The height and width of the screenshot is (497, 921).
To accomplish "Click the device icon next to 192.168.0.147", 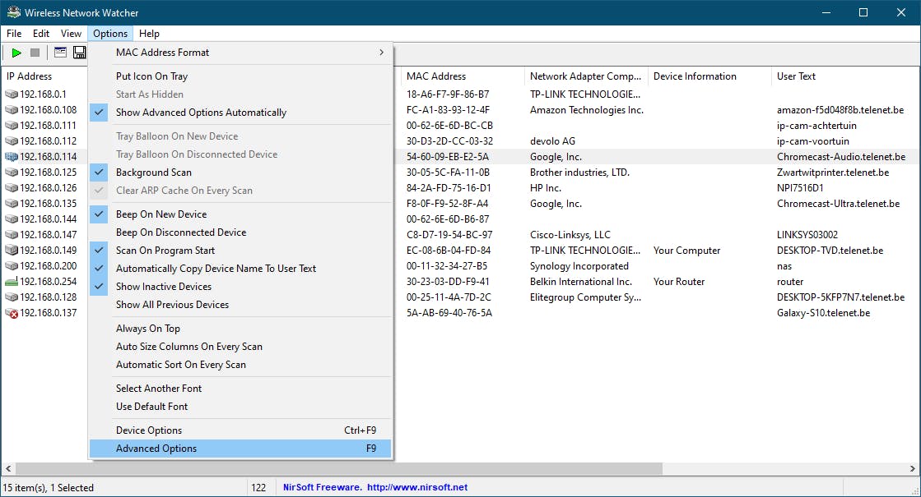I will (x=12, y=235).
